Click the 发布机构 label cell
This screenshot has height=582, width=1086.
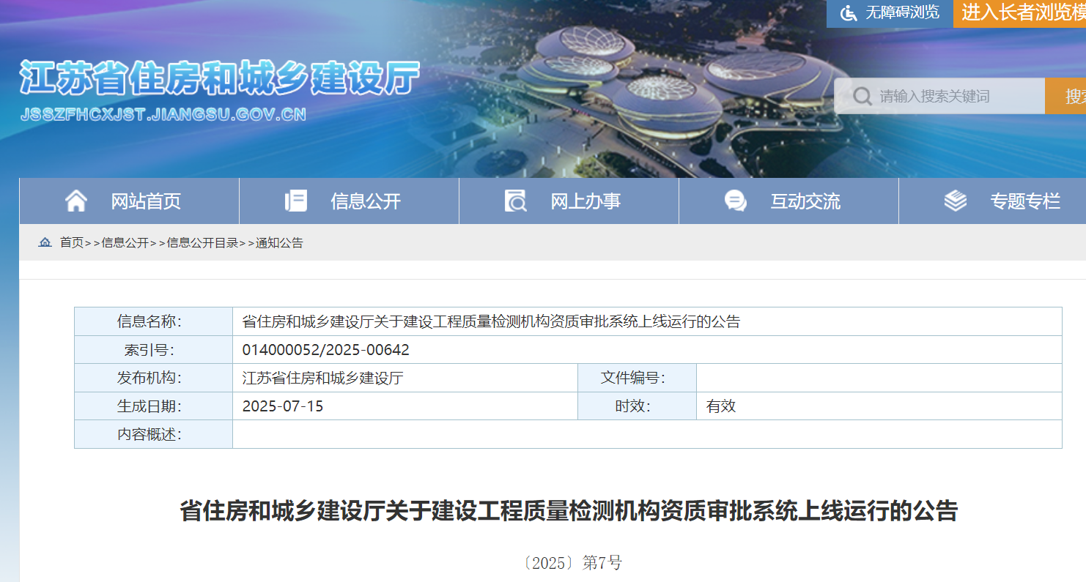[154, 378]
